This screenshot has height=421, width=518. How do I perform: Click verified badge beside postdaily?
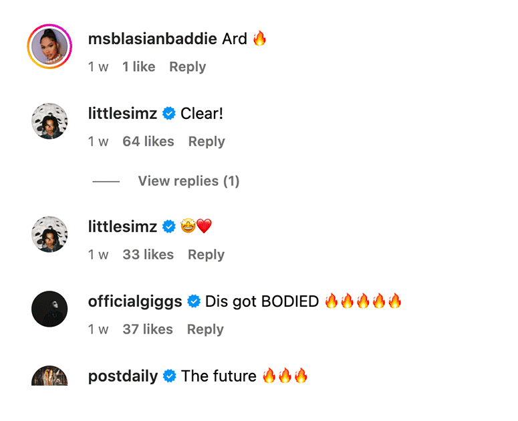coord(170,377)
